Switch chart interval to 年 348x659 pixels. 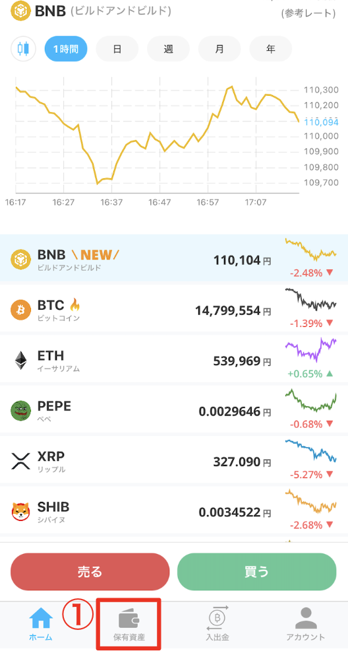coord(271,49)
